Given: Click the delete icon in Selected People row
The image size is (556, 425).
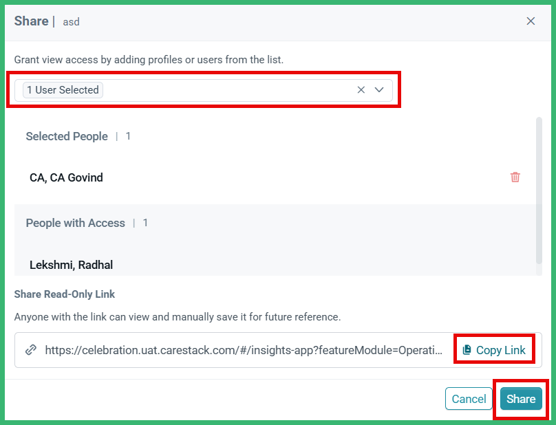Looking at the screenshot, I should click(x=515, y=177).
